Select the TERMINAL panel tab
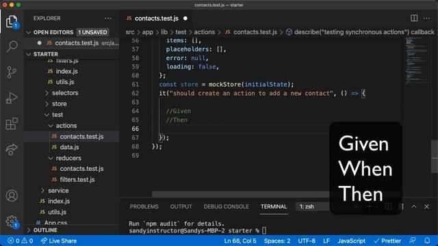 pos(274,206)
